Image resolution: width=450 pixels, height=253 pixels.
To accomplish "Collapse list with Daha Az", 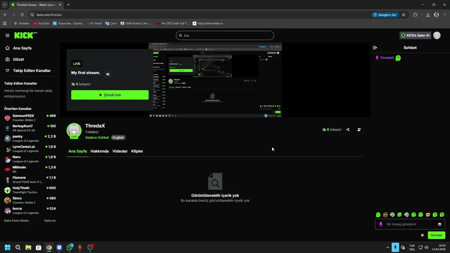I will [50, 221].
